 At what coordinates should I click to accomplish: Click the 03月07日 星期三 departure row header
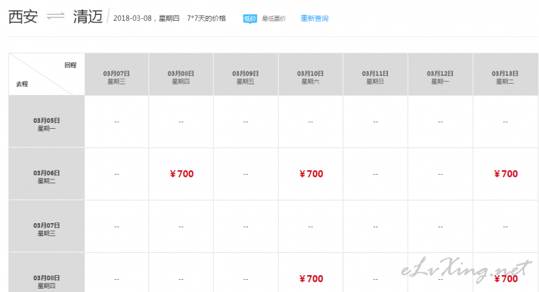[x=47, y=227]
